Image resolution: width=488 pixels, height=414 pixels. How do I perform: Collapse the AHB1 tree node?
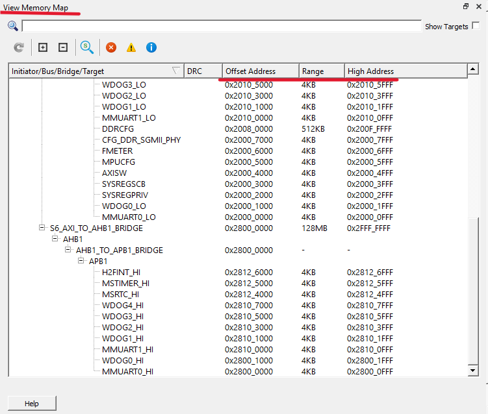click(56, 239)
